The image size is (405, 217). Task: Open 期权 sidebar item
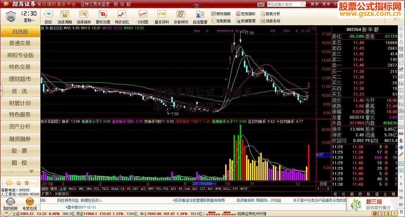coord(20,163)
